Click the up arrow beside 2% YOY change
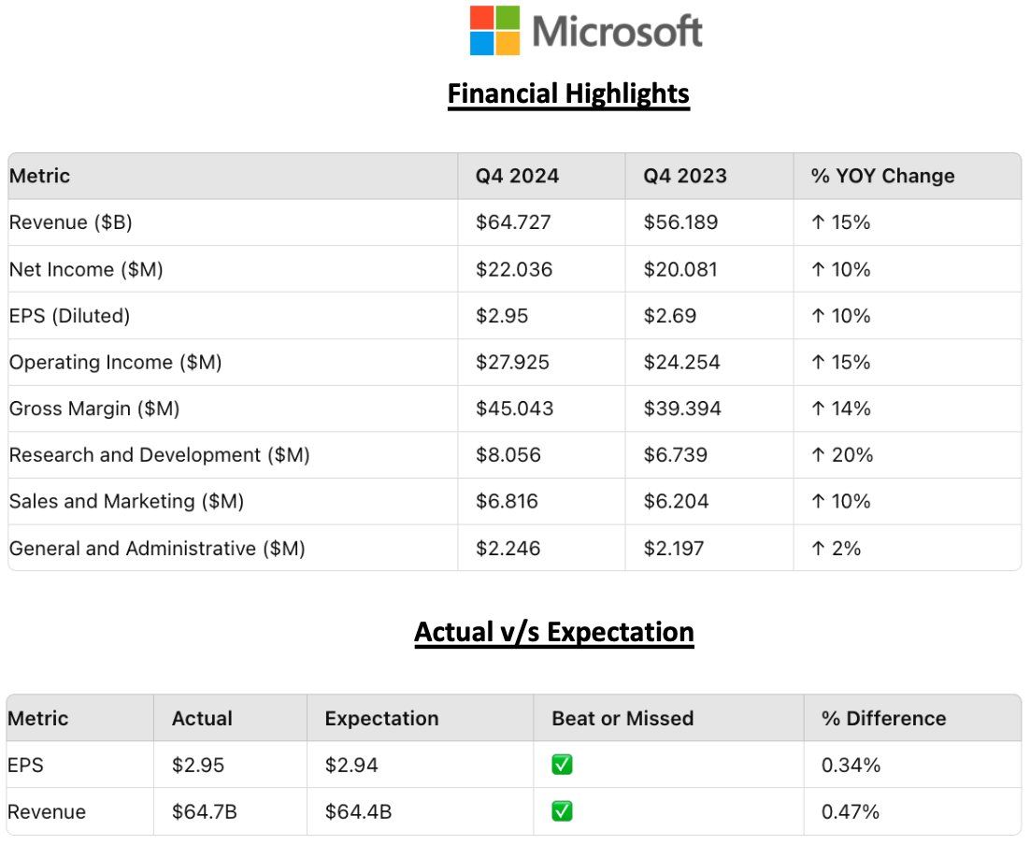The image size is (1030, 845). (x=819, y=549)
